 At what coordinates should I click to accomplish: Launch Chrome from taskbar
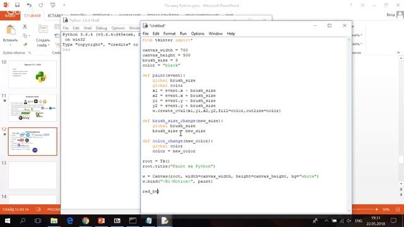86,221
